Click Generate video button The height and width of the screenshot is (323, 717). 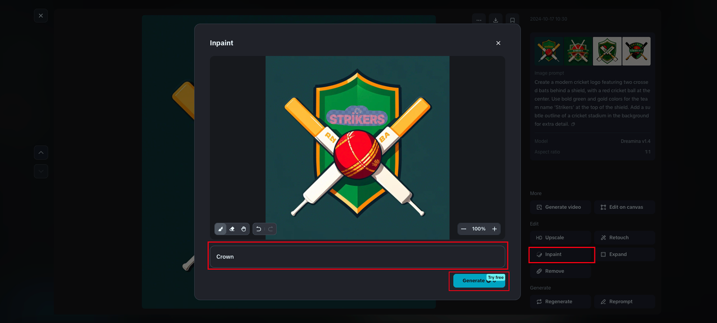pos(560,207)
